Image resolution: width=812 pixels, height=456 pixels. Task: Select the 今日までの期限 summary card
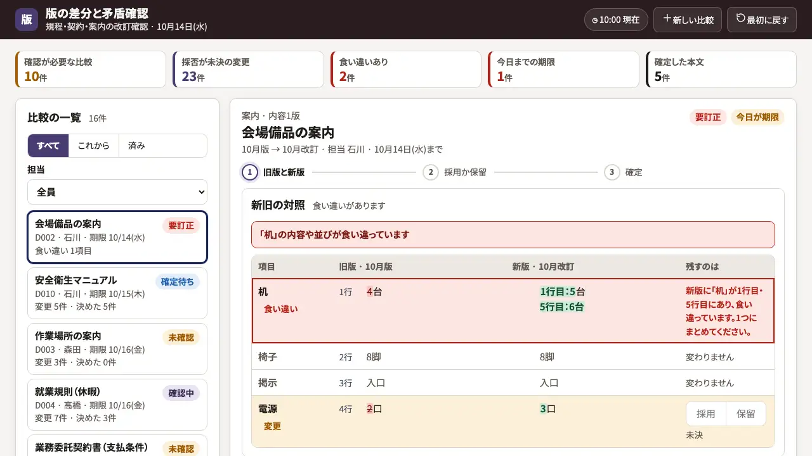tap(563, 70)
